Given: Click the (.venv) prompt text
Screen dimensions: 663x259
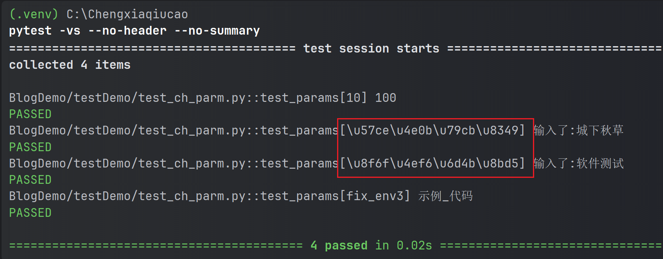Looking at the screenshot, I should (x=34, y=14).
